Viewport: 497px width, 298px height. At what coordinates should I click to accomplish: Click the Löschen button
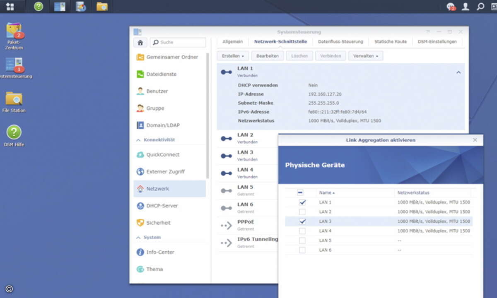299,56
